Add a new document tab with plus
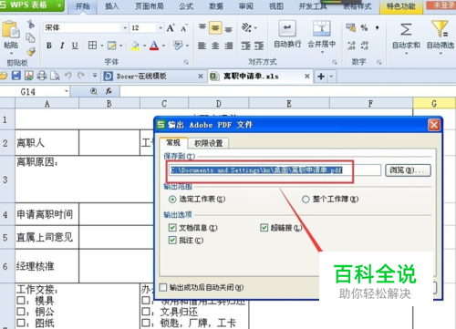 pos(321,77)
